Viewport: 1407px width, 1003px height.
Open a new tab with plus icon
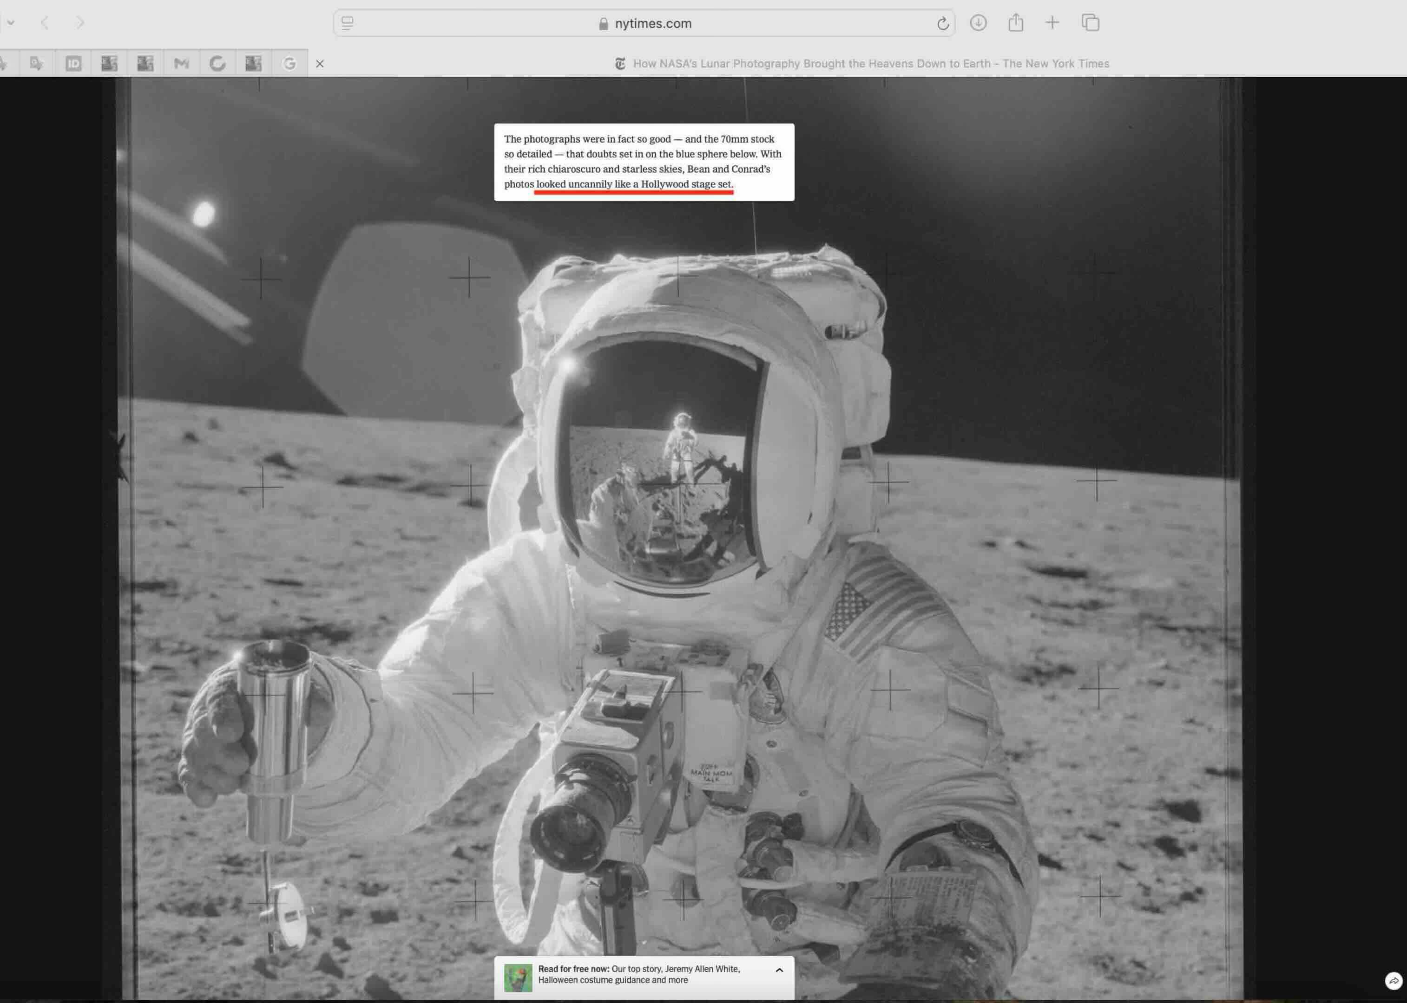tap(1052, 24)
